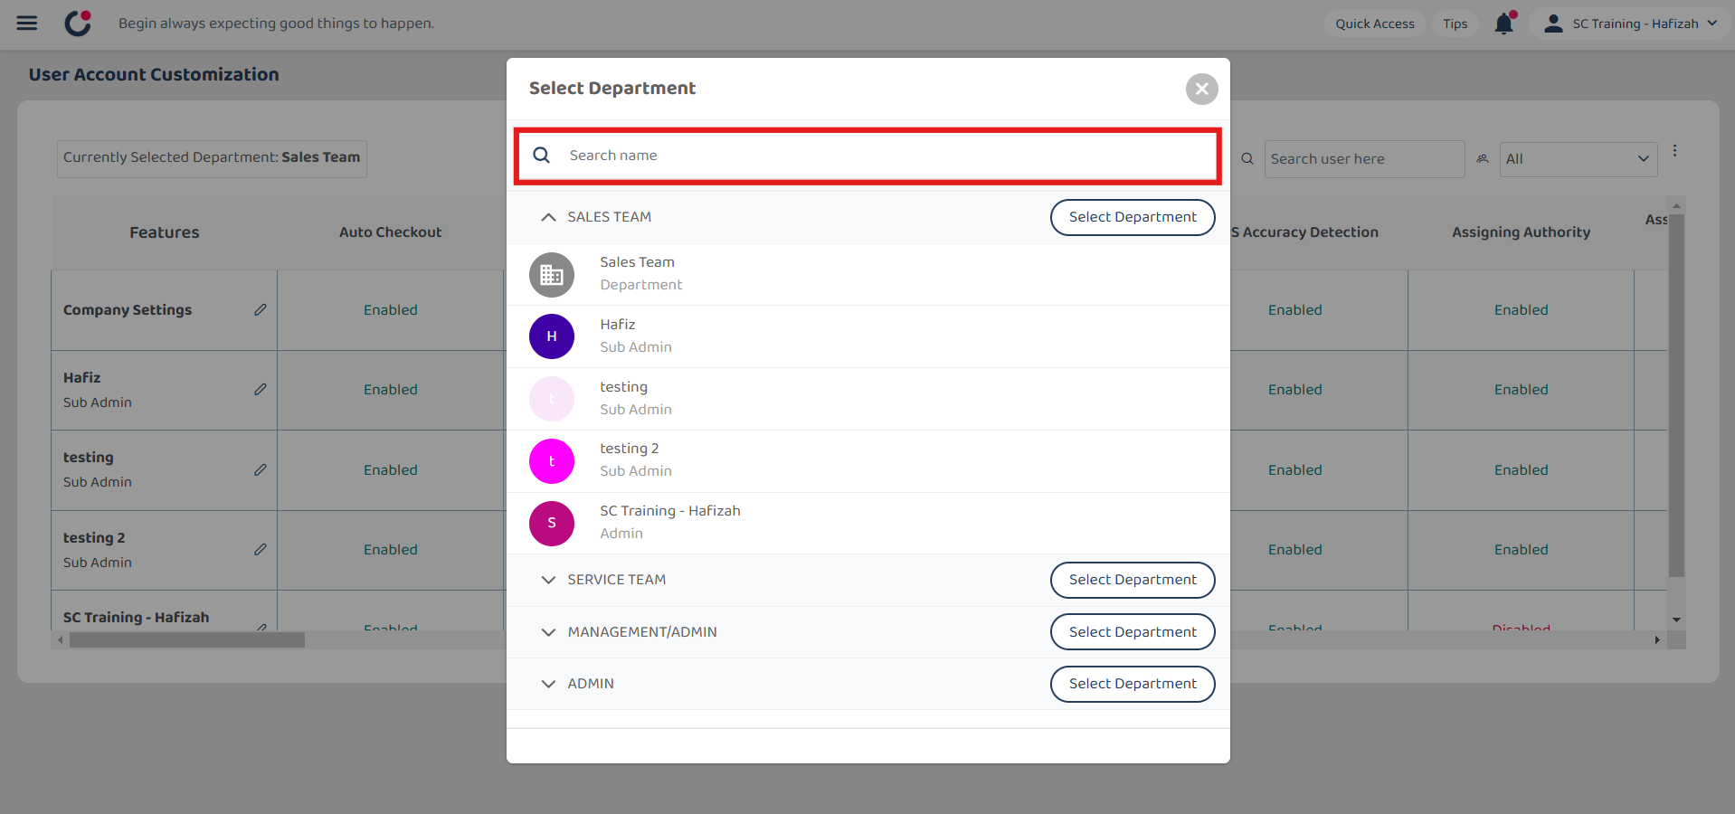This screenshot has height=814, width=1735.
Task: Select SC Training - Hafizah Admin entry
Action: [x=867, y=524]
